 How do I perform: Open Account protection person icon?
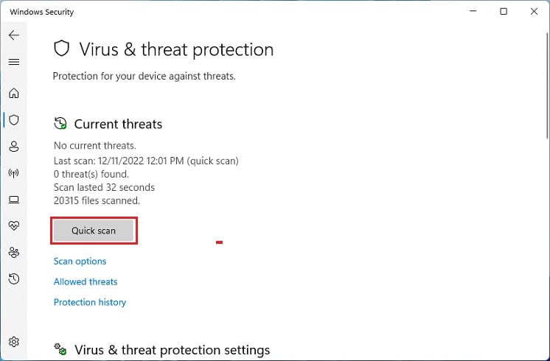tap(14, 147)
